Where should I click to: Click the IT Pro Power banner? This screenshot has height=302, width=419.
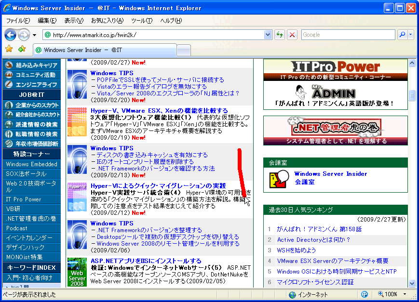point(336,70)
